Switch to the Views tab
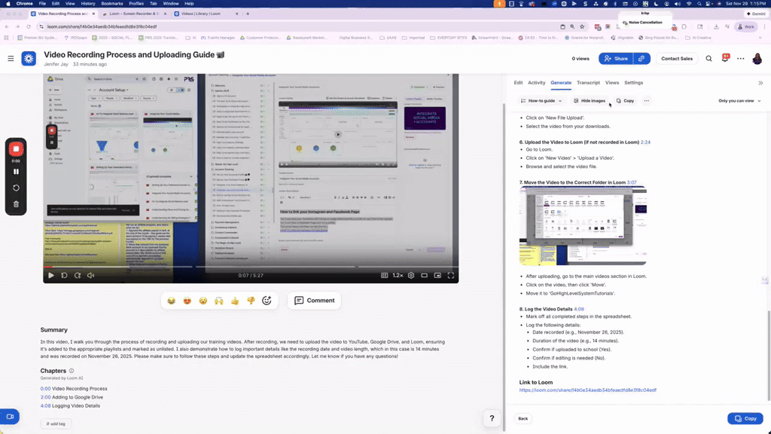Screen dimensions: 771x434 (x=611, y=83)
